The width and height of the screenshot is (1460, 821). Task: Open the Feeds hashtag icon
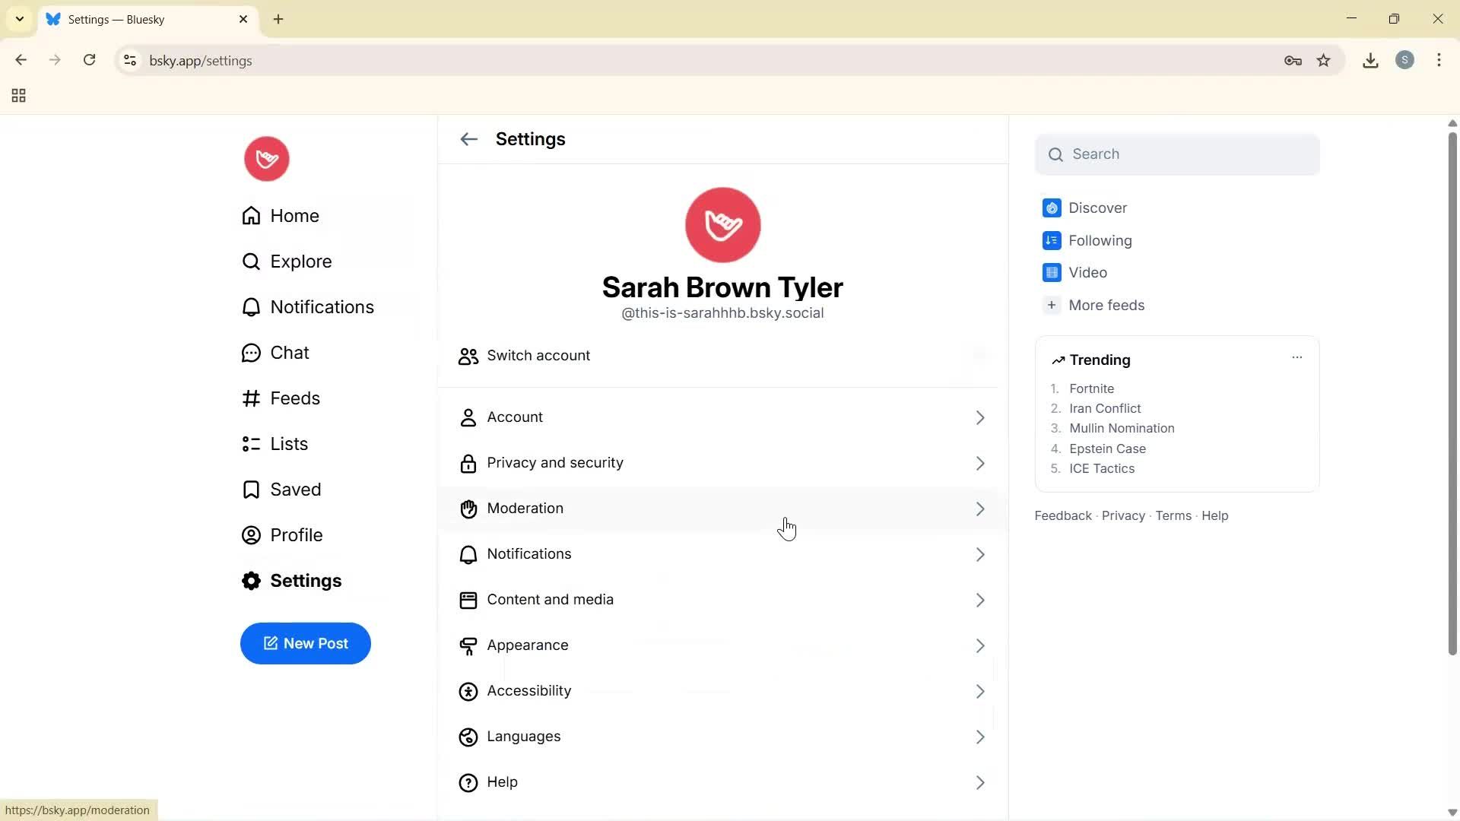pyautogui.click(x=252, y=398)
